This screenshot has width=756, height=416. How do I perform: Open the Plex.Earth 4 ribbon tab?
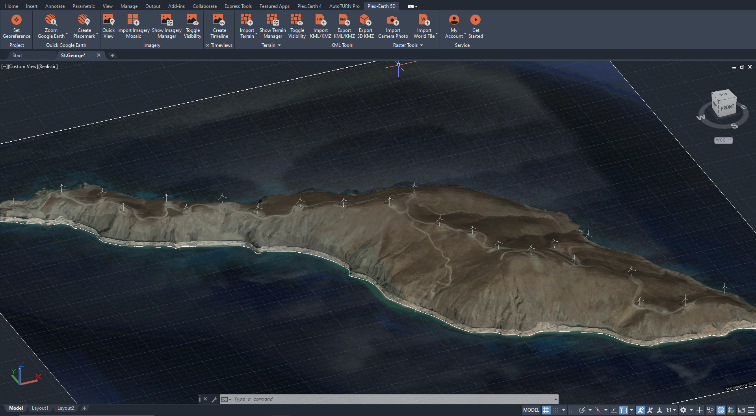309,6
